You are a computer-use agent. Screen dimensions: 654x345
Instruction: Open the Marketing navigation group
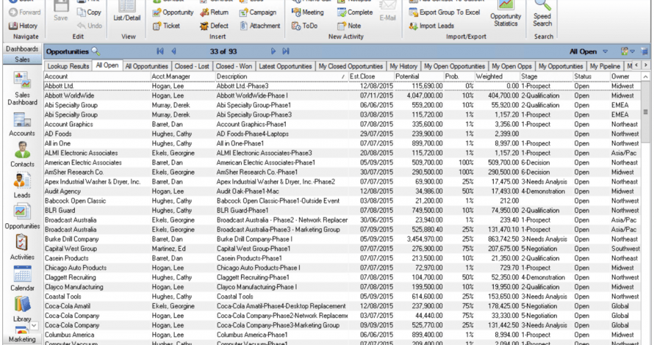coord(22,339)
